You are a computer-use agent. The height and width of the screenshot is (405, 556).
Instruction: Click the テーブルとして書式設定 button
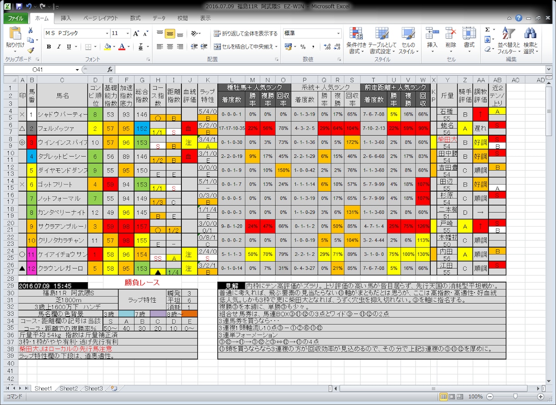382,41
